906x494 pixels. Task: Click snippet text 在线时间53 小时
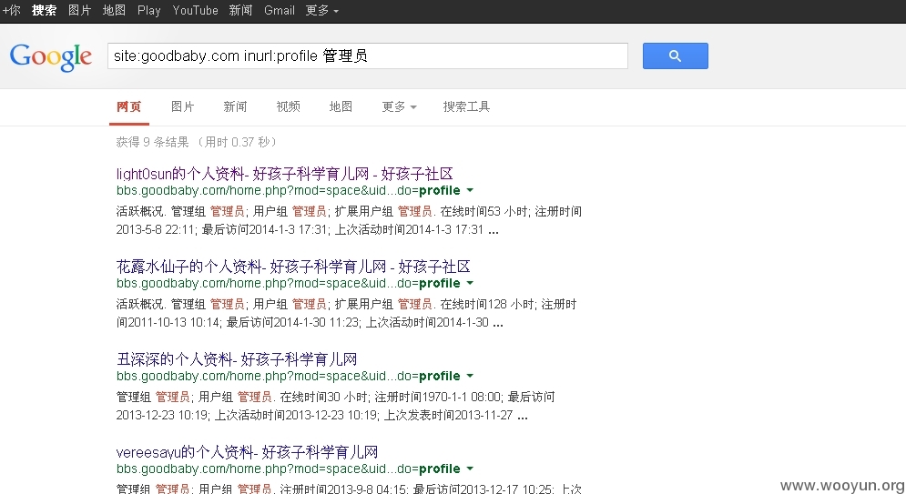(x=484, y=212)
